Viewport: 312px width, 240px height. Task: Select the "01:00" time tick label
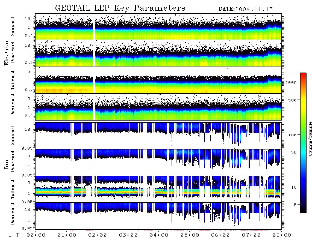click(x=67, y=235)
